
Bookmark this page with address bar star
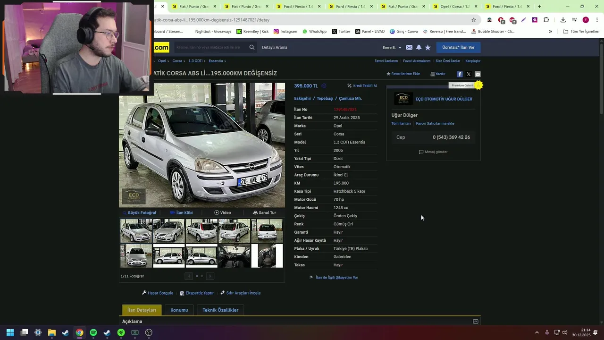click(x=474, y=20)
